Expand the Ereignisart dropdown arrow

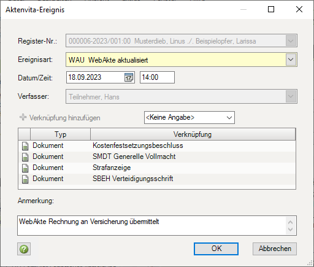(291, 60)
